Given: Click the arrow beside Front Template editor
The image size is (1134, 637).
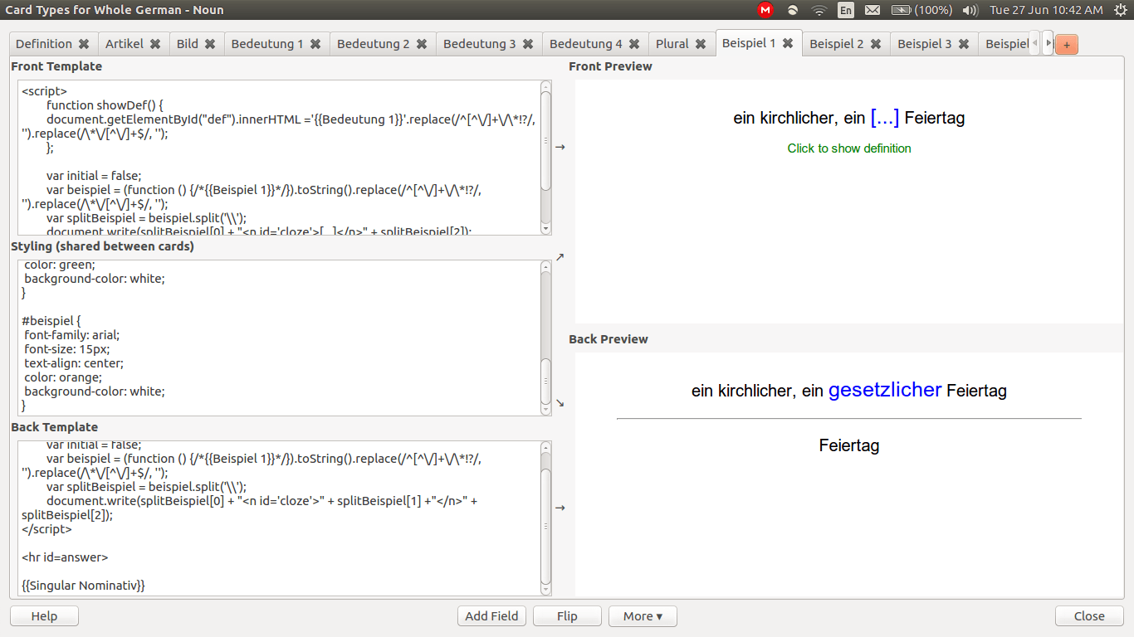Looking at the screenshot, I should coord(560,147).
